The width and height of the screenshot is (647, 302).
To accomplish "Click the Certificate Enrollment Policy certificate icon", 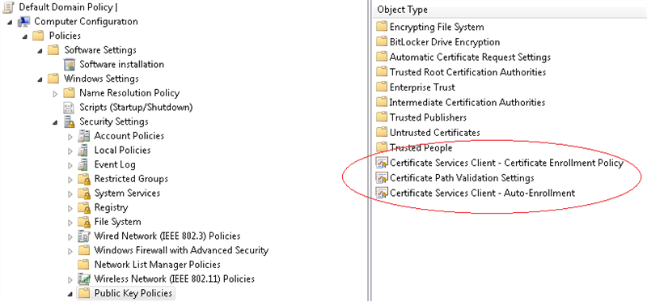I will (x=382, y=163).
